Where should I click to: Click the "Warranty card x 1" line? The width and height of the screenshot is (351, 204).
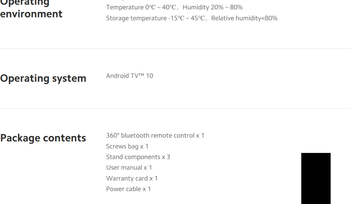(x=132, y=178)
